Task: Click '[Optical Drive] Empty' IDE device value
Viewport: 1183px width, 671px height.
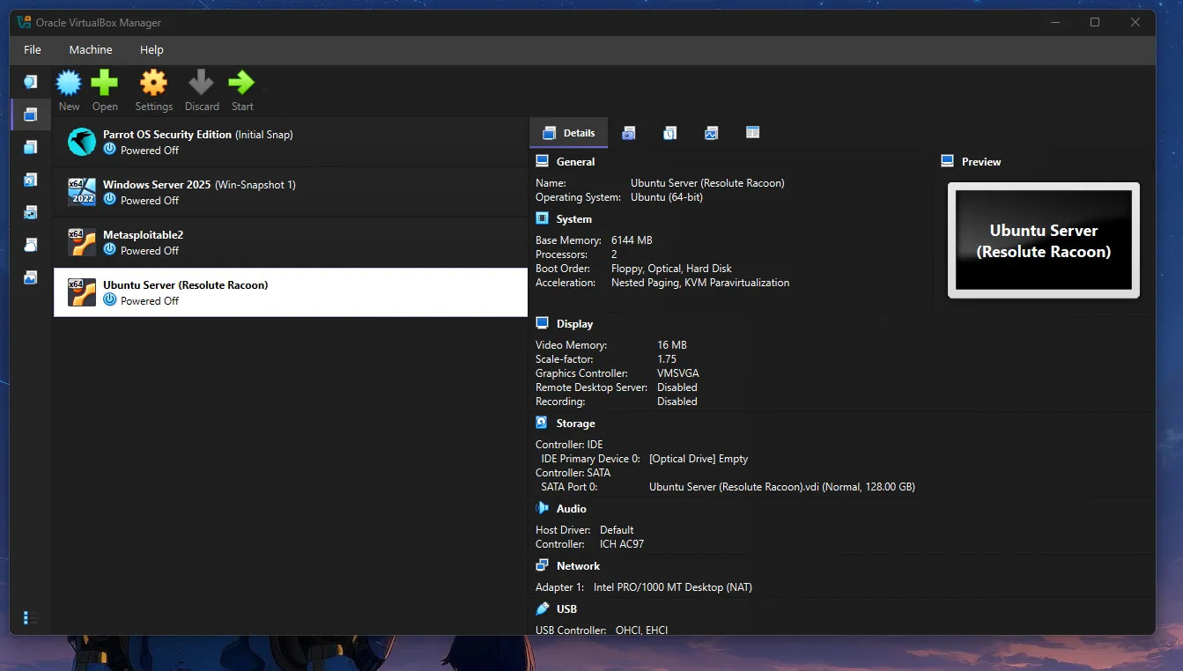Action: [x=699, y=459]
